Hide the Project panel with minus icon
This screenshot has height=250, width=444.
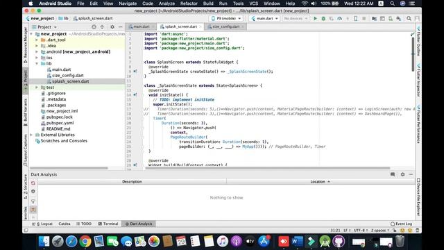coord(120,27)
